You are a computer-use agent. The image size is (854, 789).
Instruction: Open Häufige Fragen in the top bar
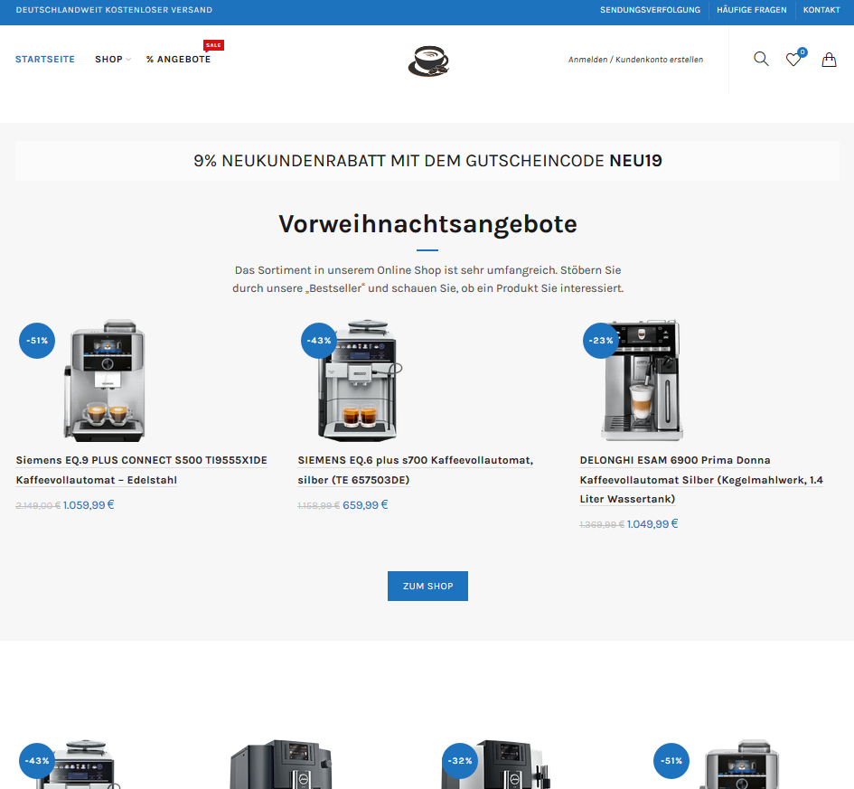(752, 10)
